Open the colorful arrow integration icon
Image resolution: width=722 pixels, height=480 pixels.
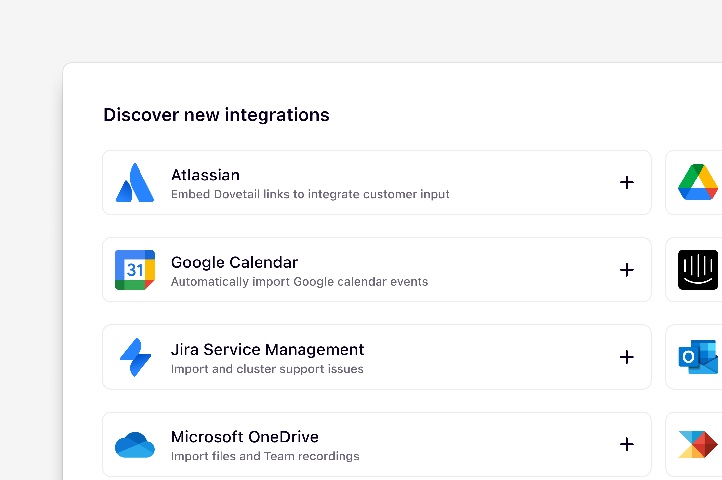pos(698,444)
